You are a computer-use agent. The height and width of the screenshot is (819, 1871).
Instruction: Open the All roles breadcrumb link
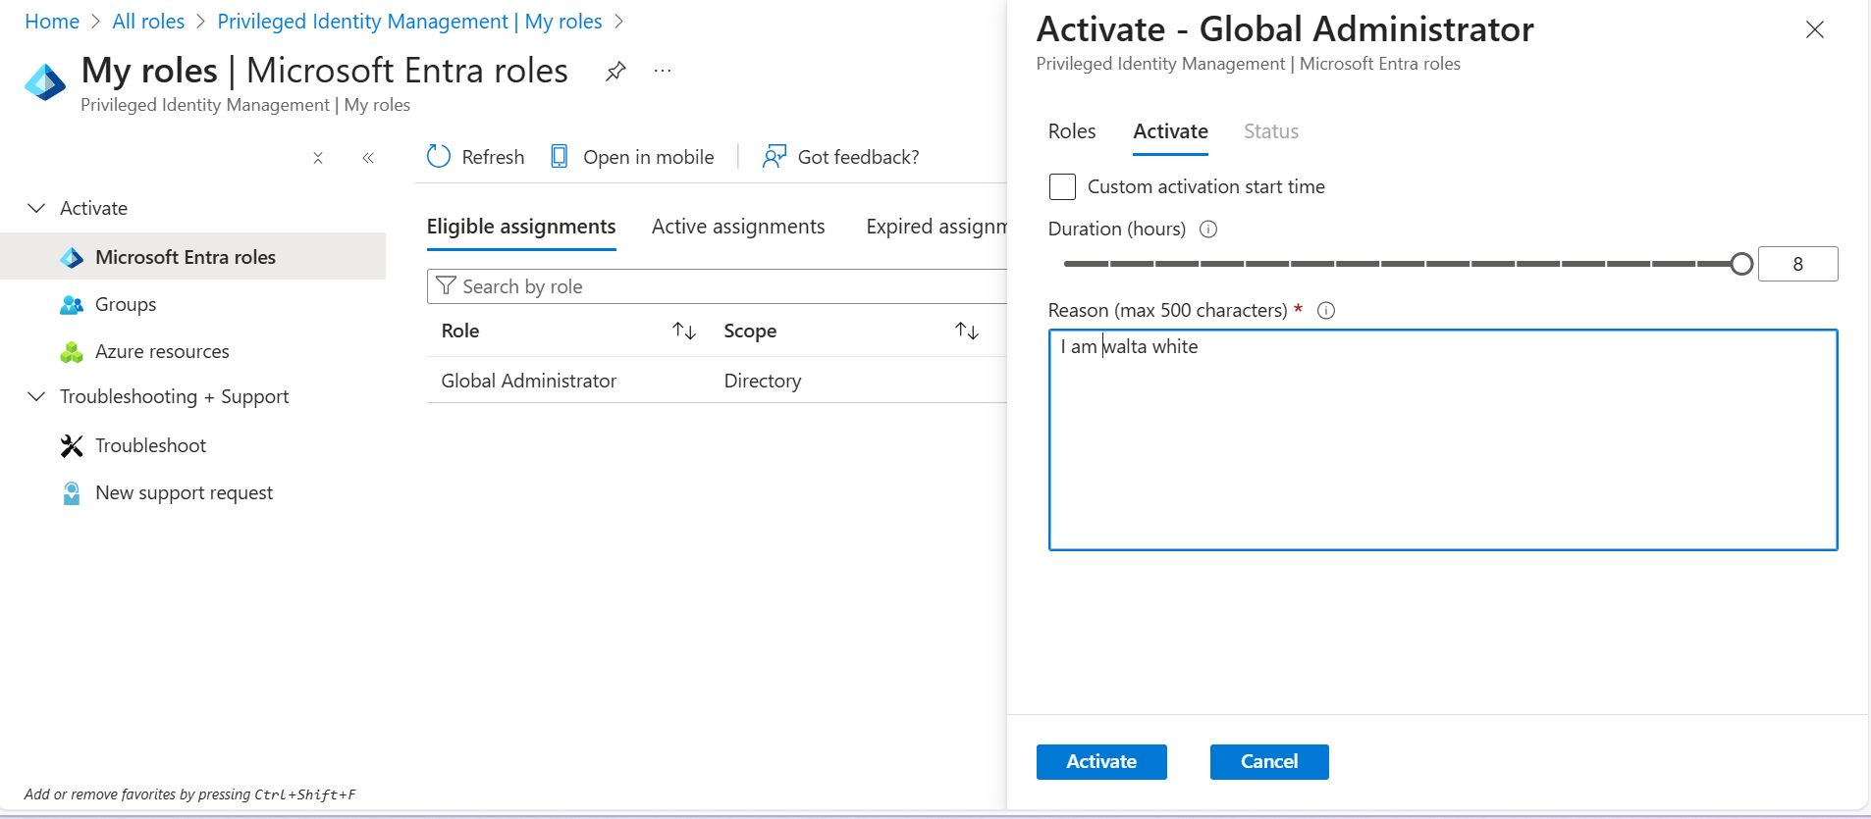coord(148,22)
